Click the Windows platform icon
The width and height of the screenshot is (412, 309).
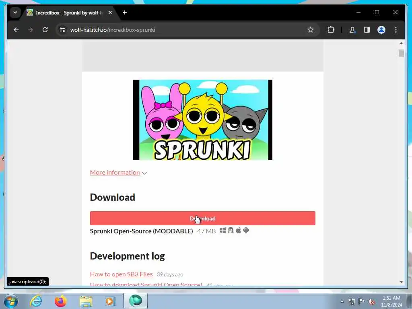tap(223, 231)
